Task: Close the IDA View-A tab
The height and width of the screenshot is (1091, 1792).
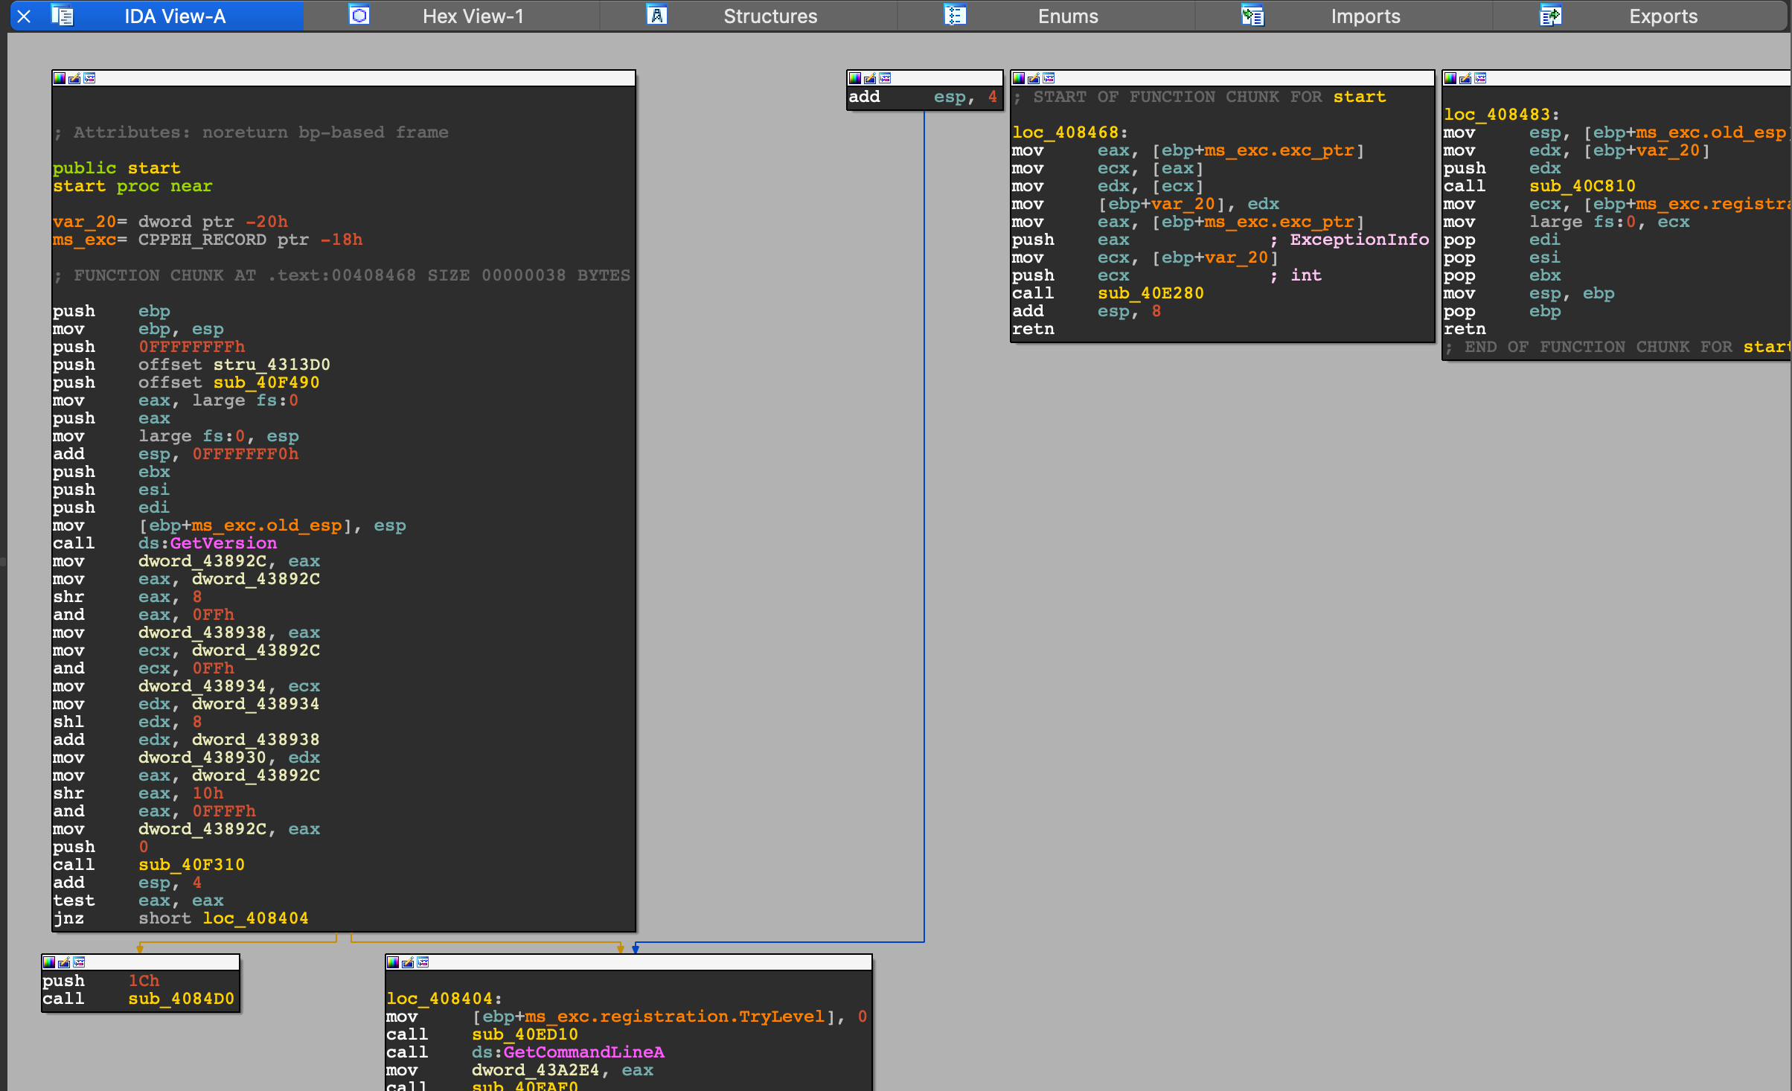Action: click(x=24, y=16)
